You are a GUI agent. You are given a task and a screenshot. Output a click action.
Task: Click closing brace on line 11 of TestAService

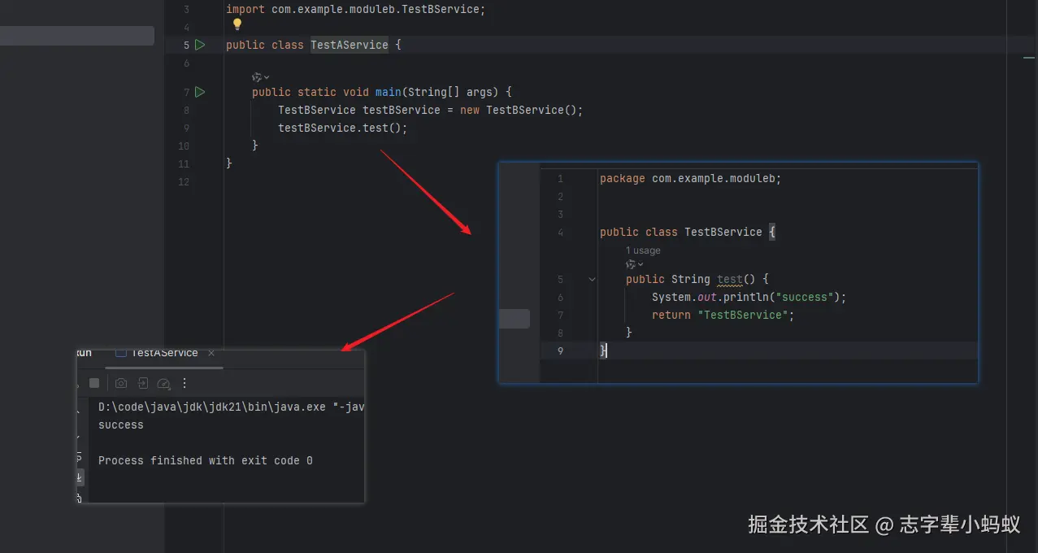tap(229, 163)
